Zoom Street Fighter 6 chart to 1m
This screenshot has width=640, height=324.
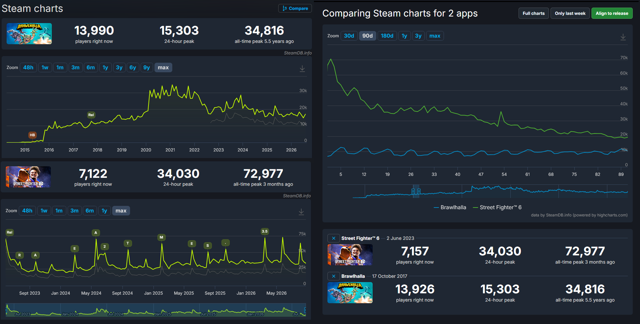point(59,211)
